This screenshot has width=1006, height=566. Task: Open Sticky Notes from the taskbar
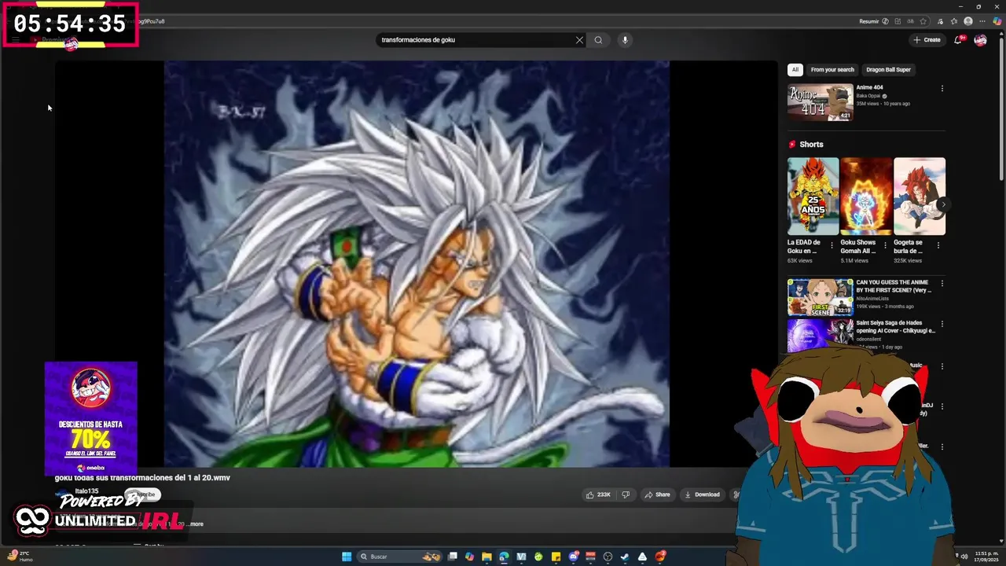pyautogui.click(x=556, y=557)
